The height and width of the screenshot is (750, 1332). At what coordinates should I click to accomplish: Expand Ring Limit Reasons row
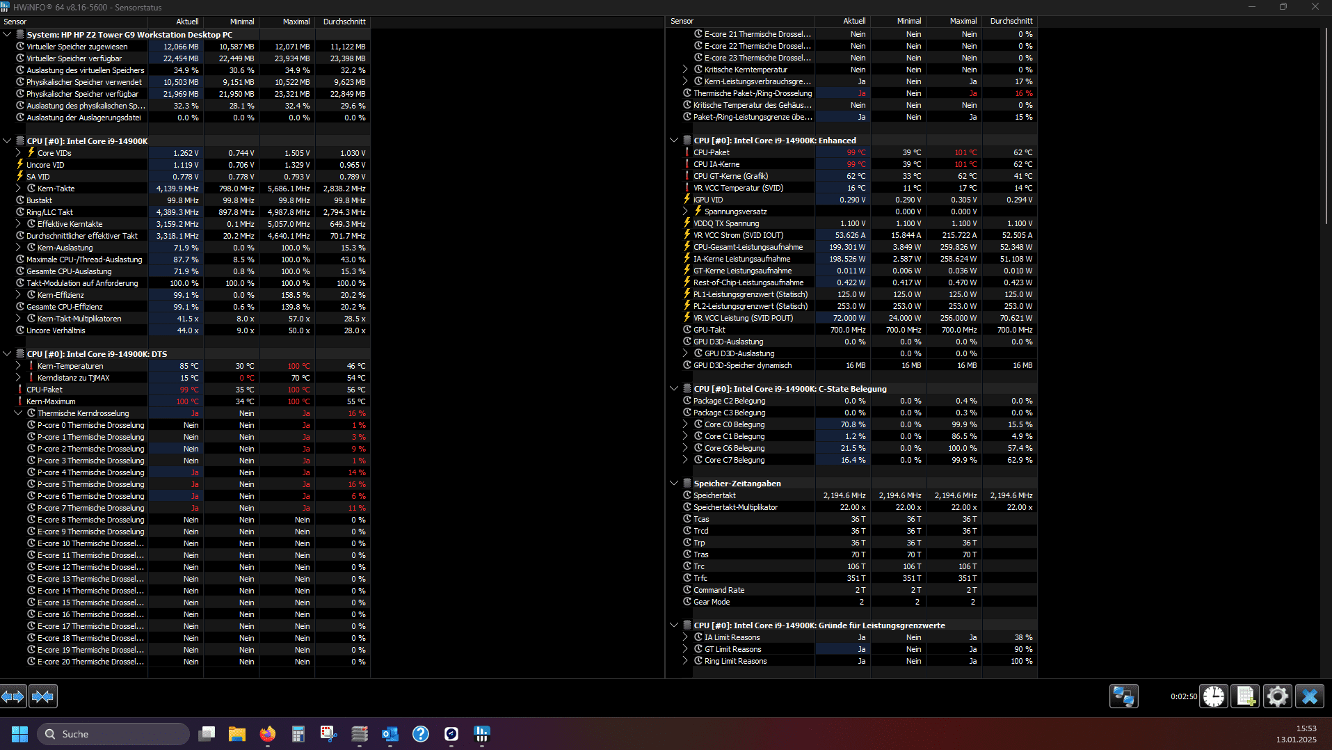click(685, 661)
